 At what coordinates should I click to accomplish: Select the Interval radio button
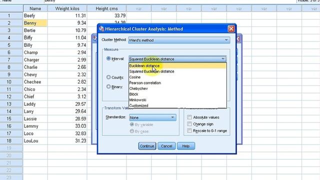pos(108,58)
